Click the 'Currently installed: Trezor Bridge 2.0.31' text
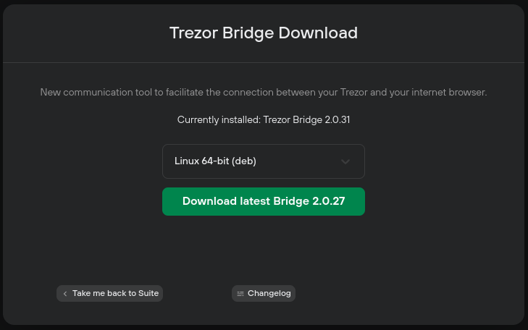528x330 pixels. (x=264, y=119)
